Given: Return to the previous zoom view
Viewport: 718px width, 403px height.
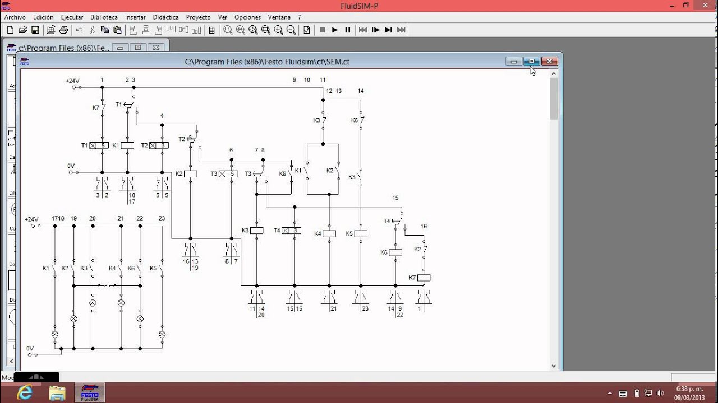Looking at the screenshot, I should point(241,30).
